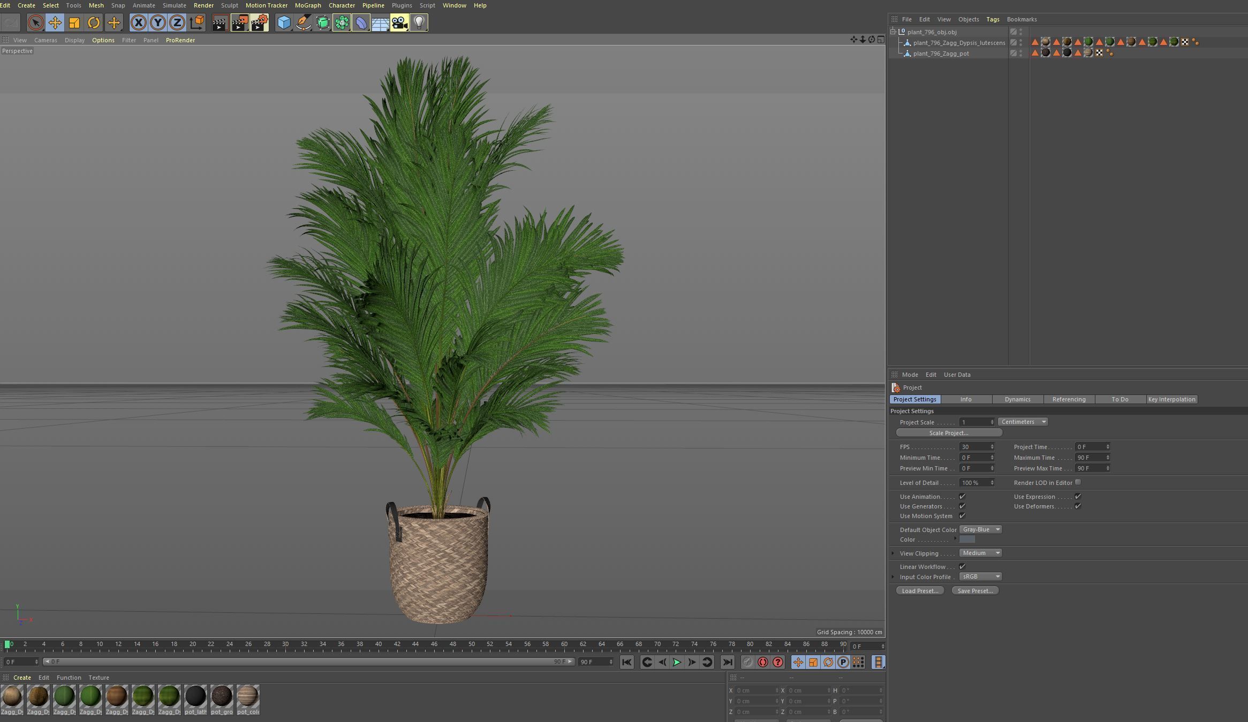The height and width of the screenshot is (722, 1248).
Task: Select the Cube primitive icon
Action: click(x=283, y=22)
